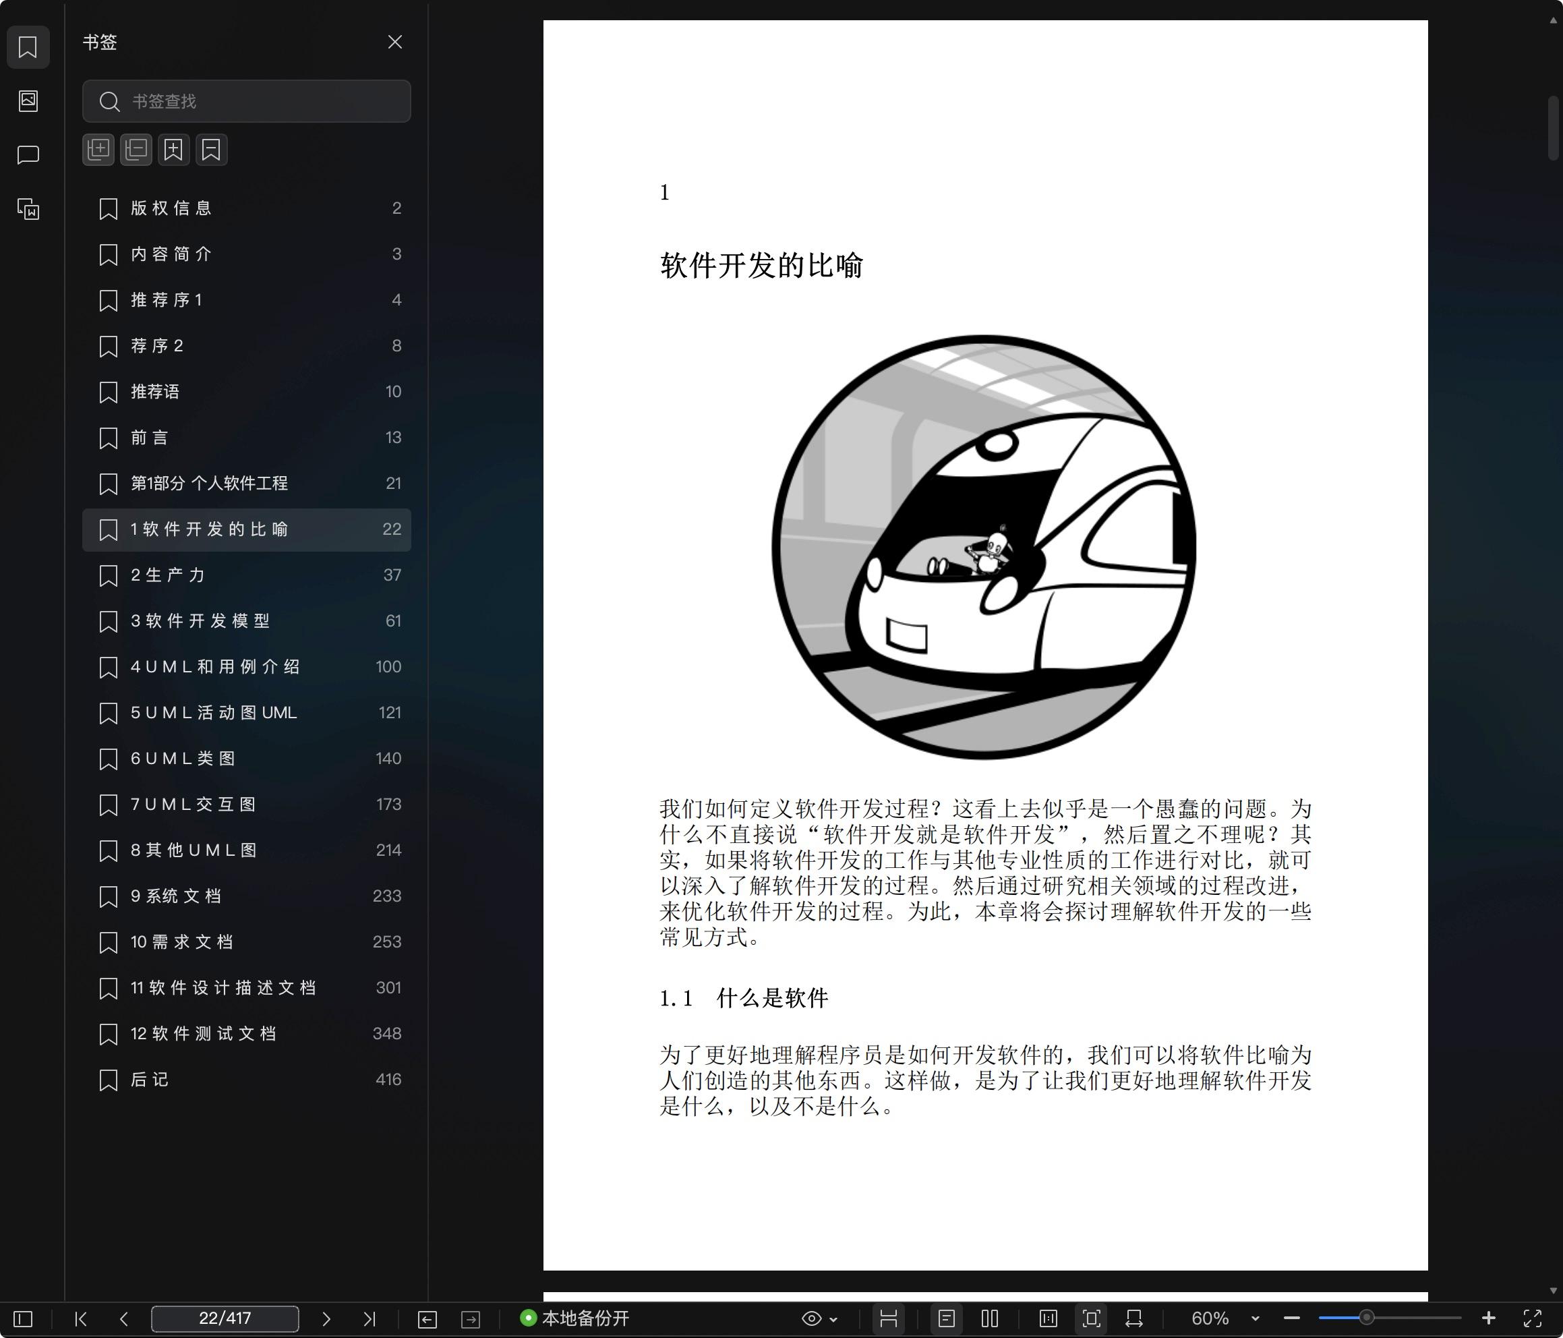Zoom in with the plus button

click(x=1488, y=1318)
